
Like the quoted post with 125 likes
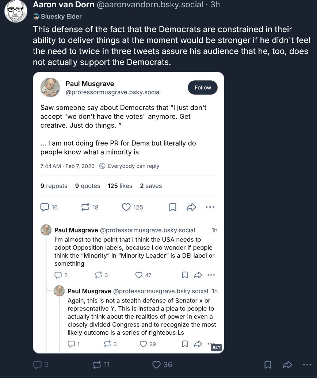(126, 207)
